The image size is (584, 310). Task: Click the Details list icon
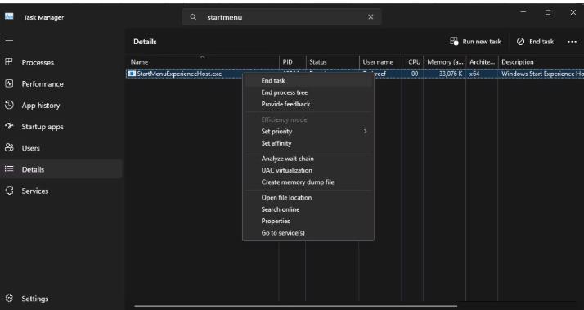(x=9, y=168)
